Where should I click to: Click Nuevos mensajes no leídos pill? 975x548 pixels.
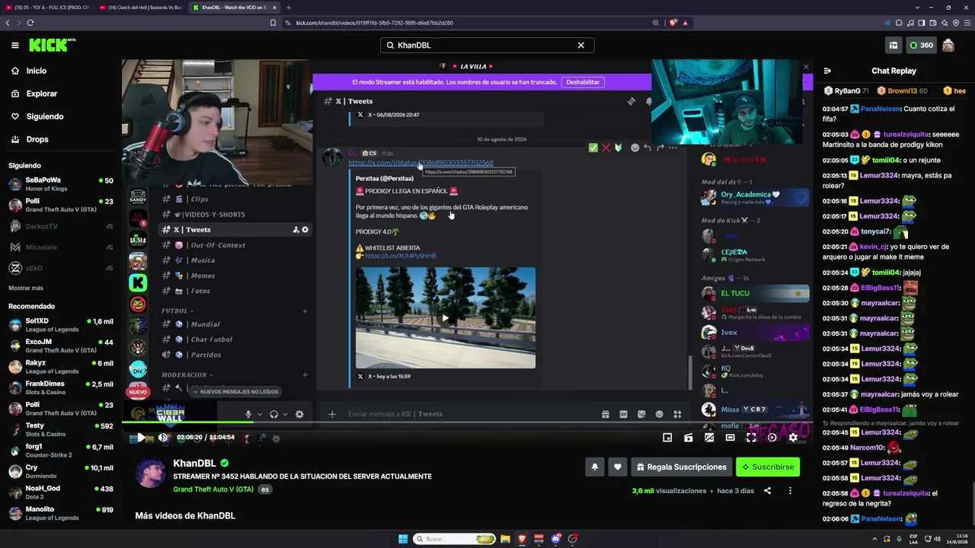coord(235,391)
